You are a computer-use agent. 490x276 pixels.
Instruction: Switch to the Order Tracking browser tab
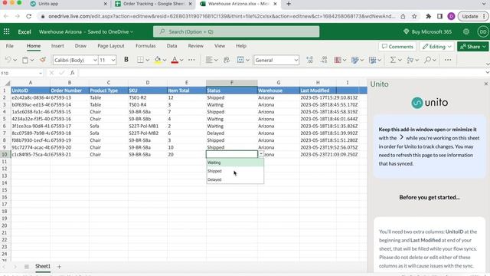[x=153, y=4]
